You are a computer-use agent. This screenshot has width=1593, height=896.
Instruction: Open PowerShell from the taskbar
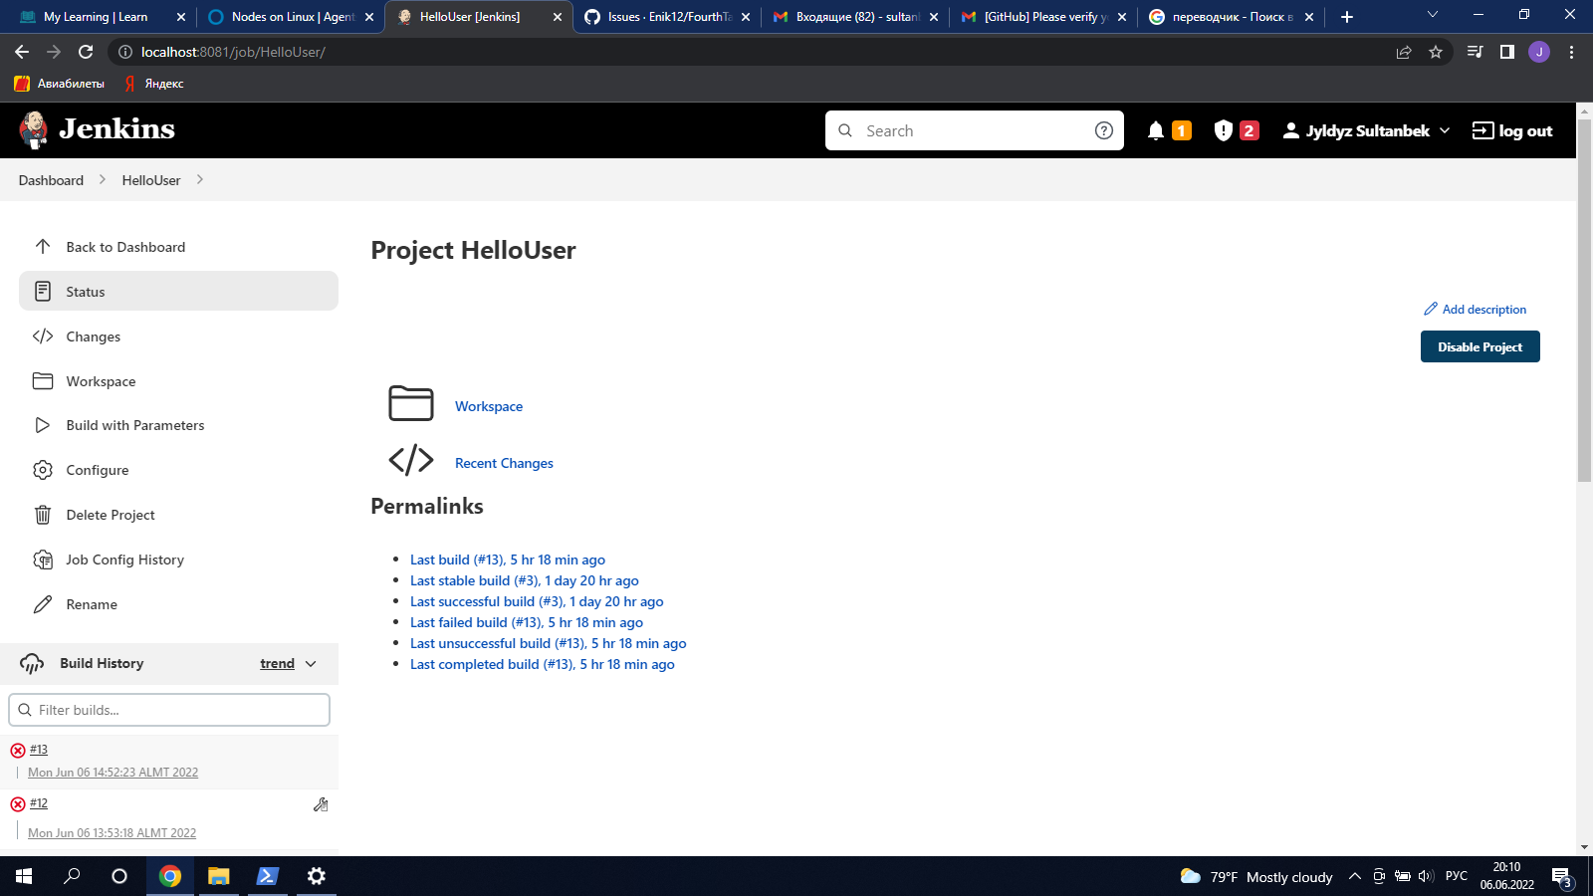pos(268,876)
